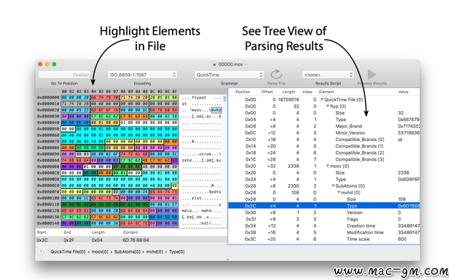Viewport: 449px width, 280px height.
Task: Click hex row address 0x0000020
Action: [48, 110]
